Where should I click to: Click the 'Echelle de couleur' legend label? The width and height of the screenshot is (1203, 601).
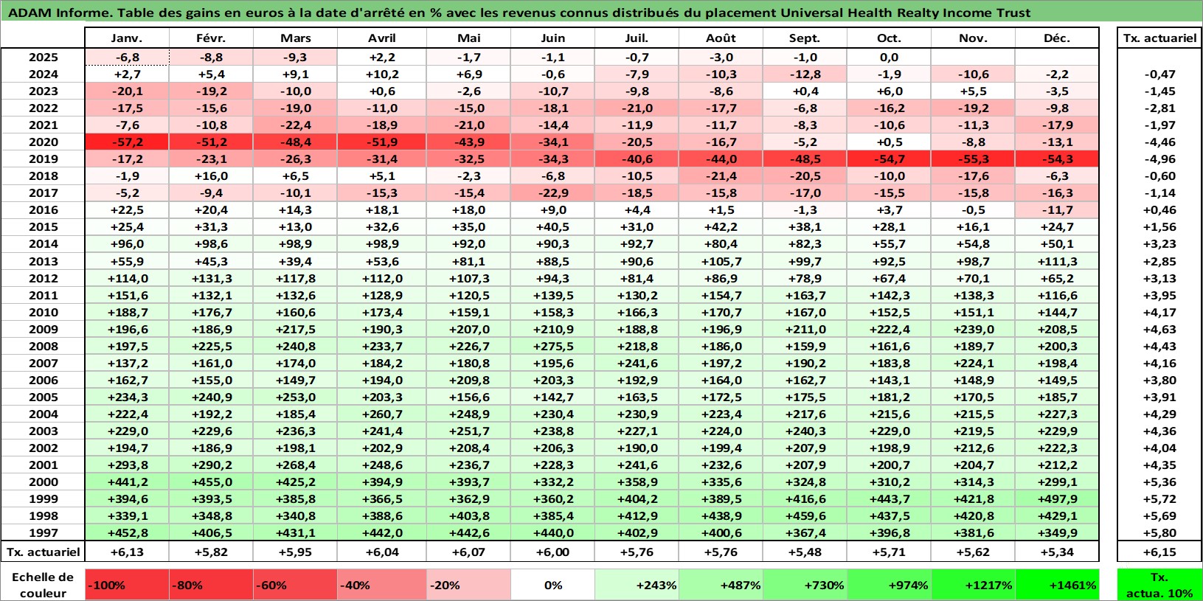(x=43, y=585)
